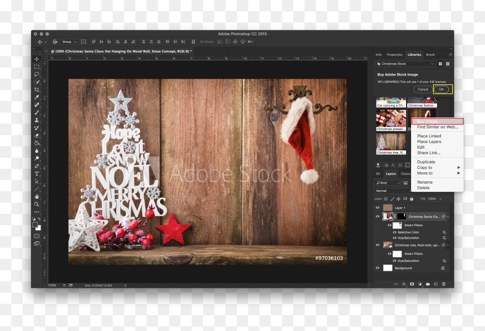This screenshot has height=331, width=485.
Task: Toggle Selective Color filter visibility
Action: point(394,232)
